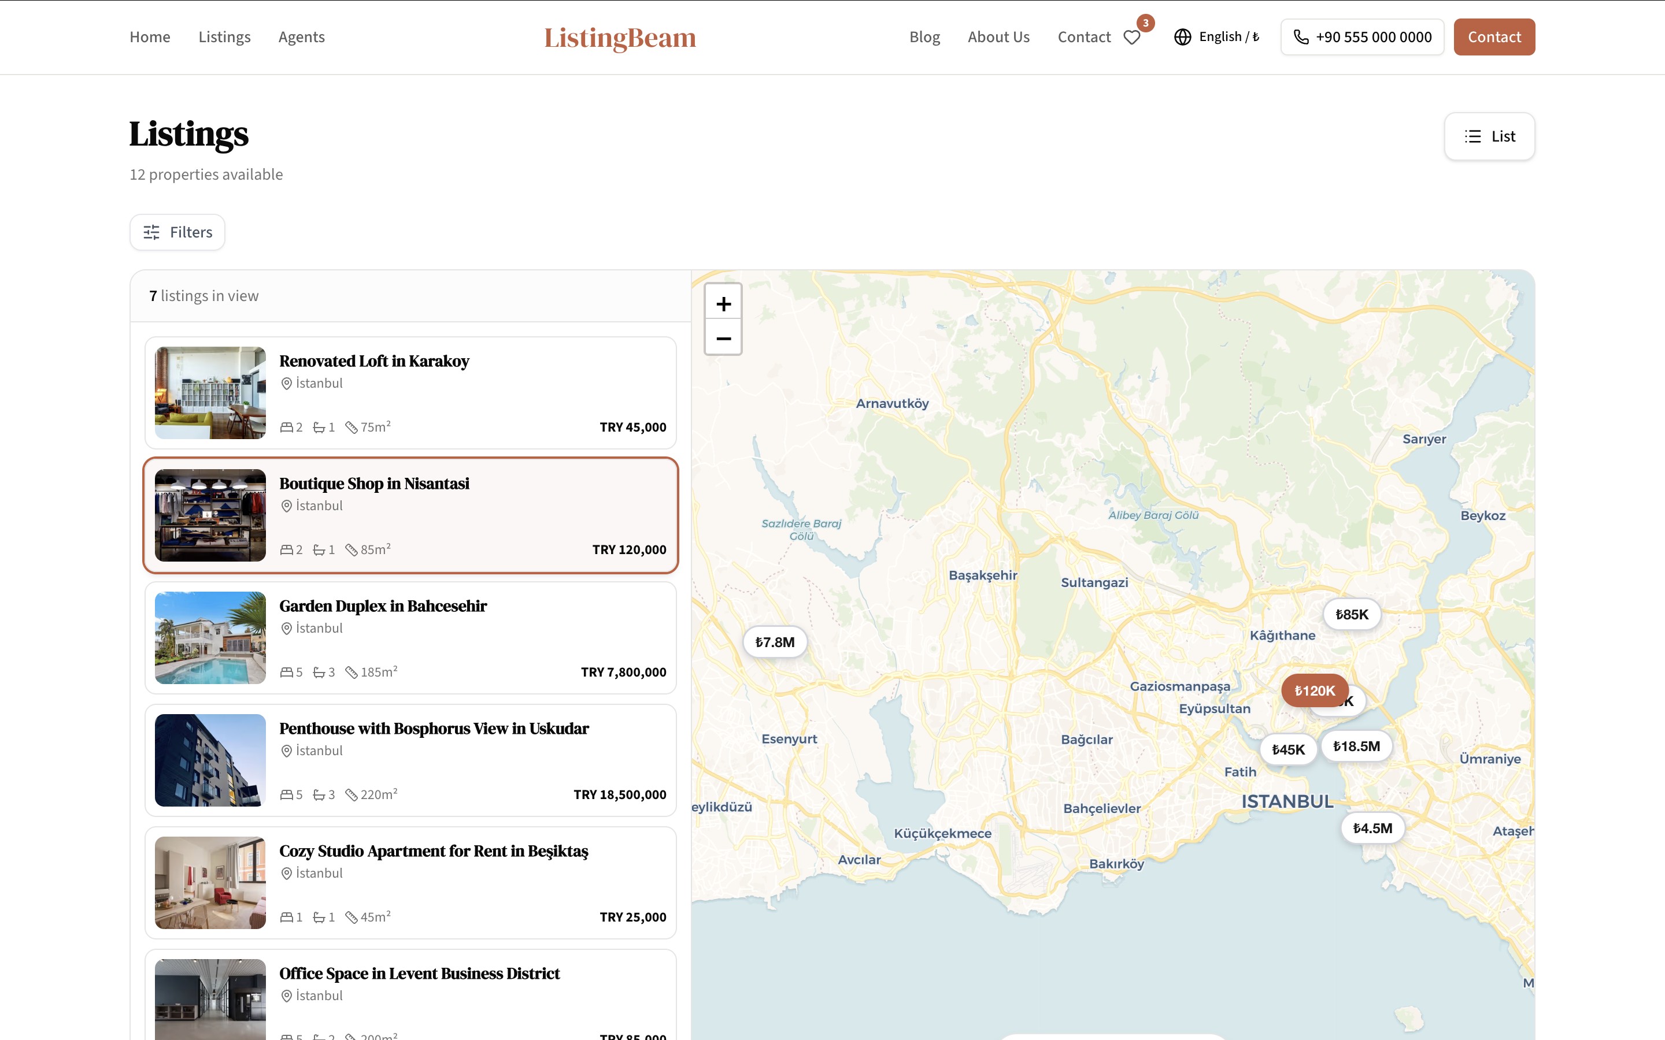The image size is (1665, 1040).
Task: Switch to List view
Action: [x=1489, y=136]
